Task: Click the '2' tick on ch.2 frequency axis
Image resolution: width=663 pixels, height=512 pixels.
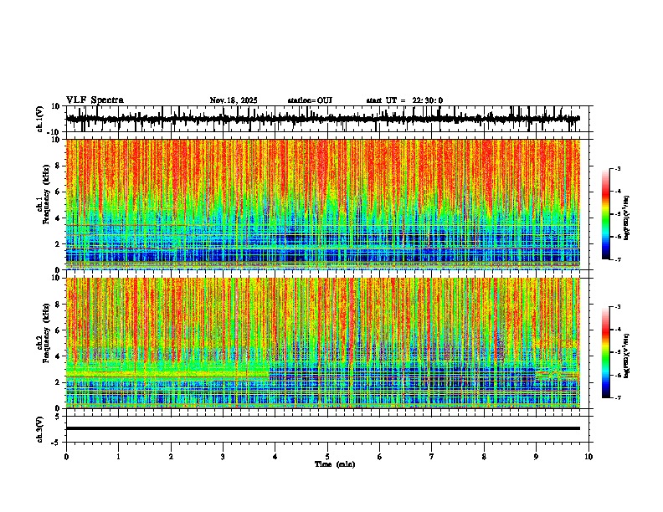Action: (x=58, y=382)
